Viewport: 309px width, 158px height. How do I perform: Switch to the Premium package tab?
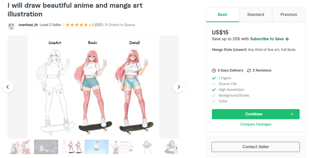(289, 15)
